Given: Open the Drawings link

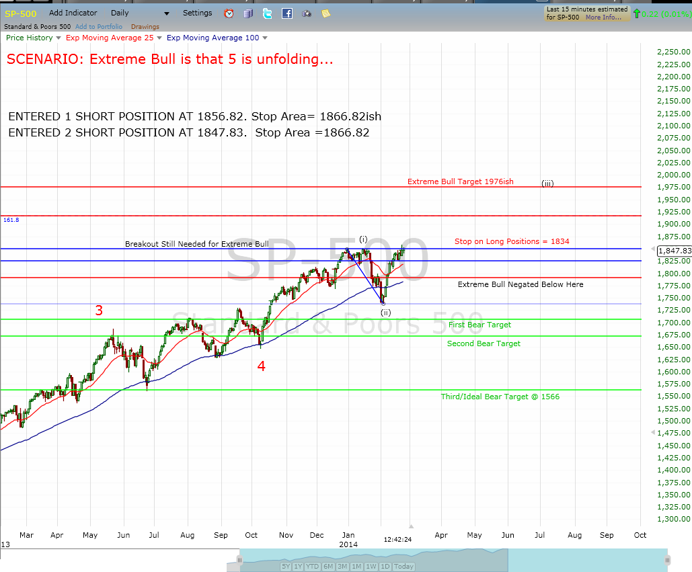Looking at the screenshot, I should click(145, 26).
